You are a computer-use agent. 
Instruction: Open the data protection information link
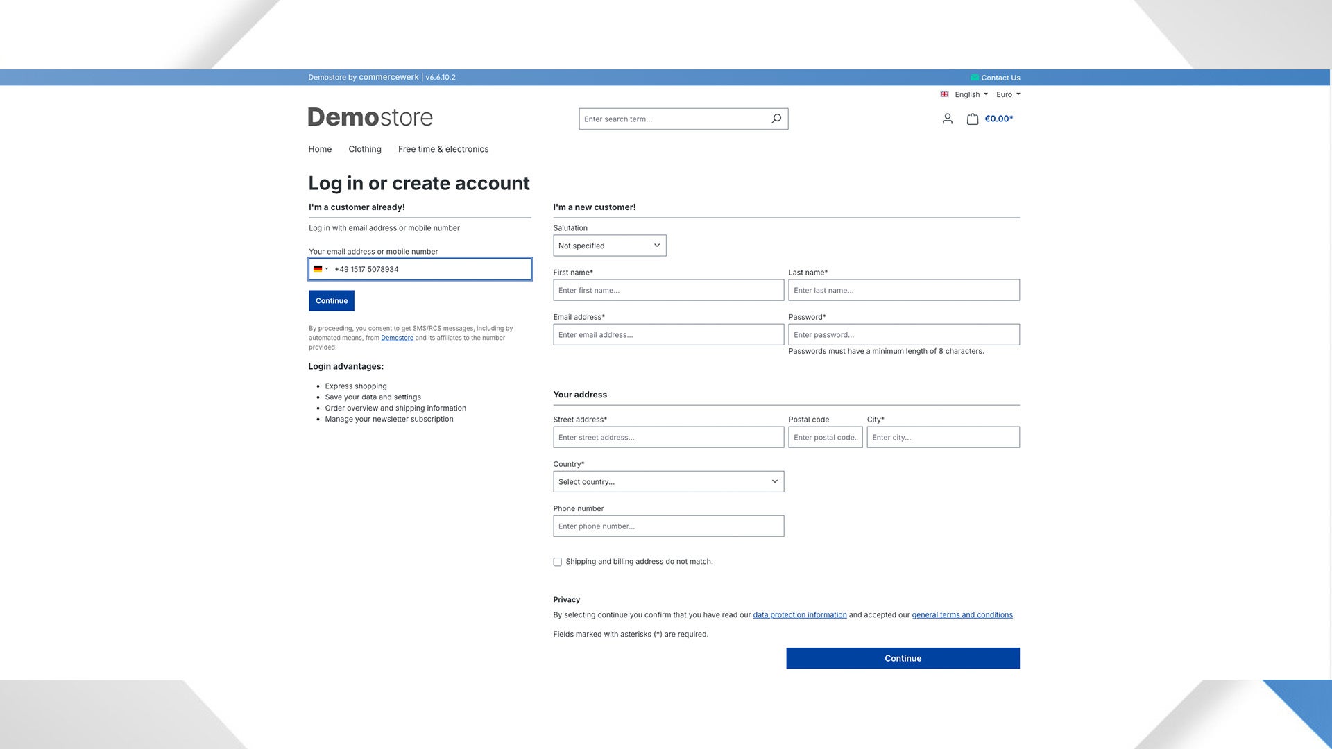(800, 615)
